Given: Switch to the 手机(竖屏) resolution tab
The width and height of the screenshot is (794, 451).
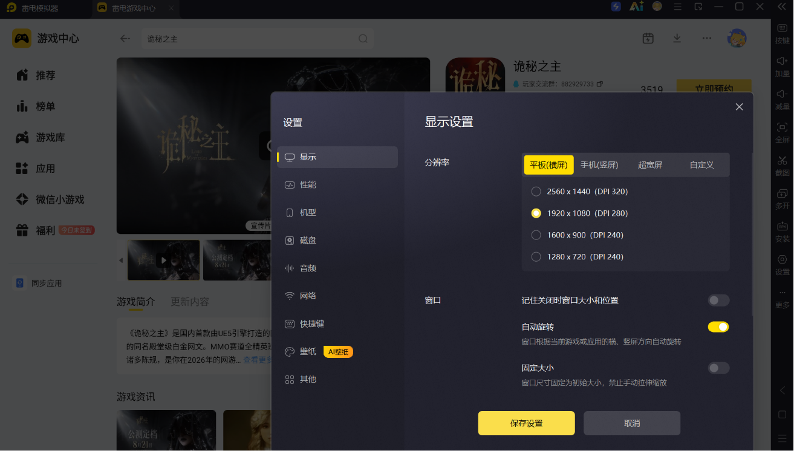Looking at the screenshot, I should [599, 164].
